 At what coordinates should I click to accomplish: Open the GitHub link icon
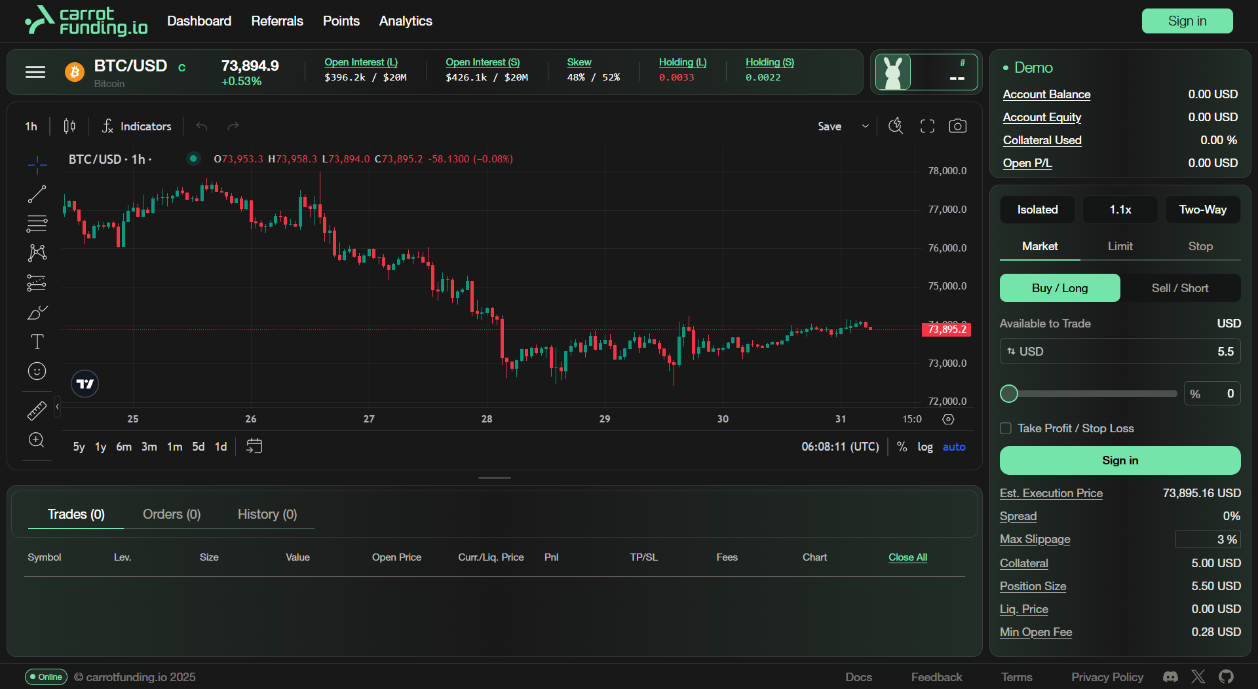tap(1226, 677)
